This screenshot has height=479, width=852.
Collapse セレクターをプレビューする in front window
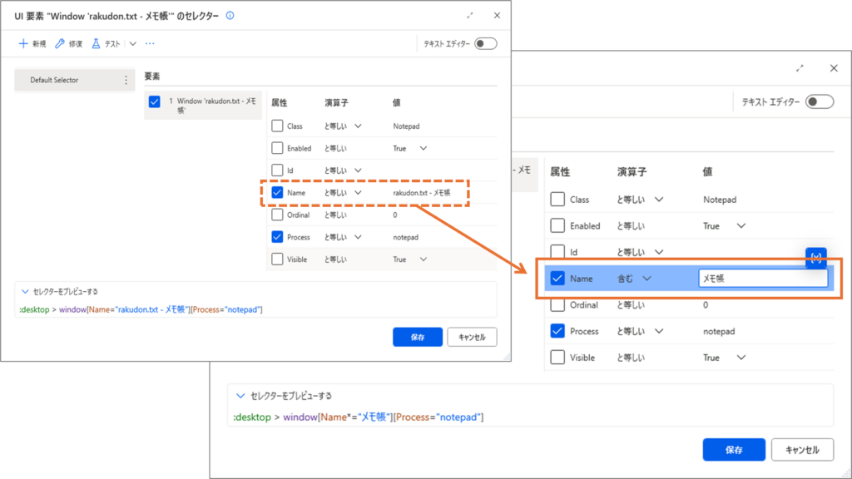click(240, 396)
